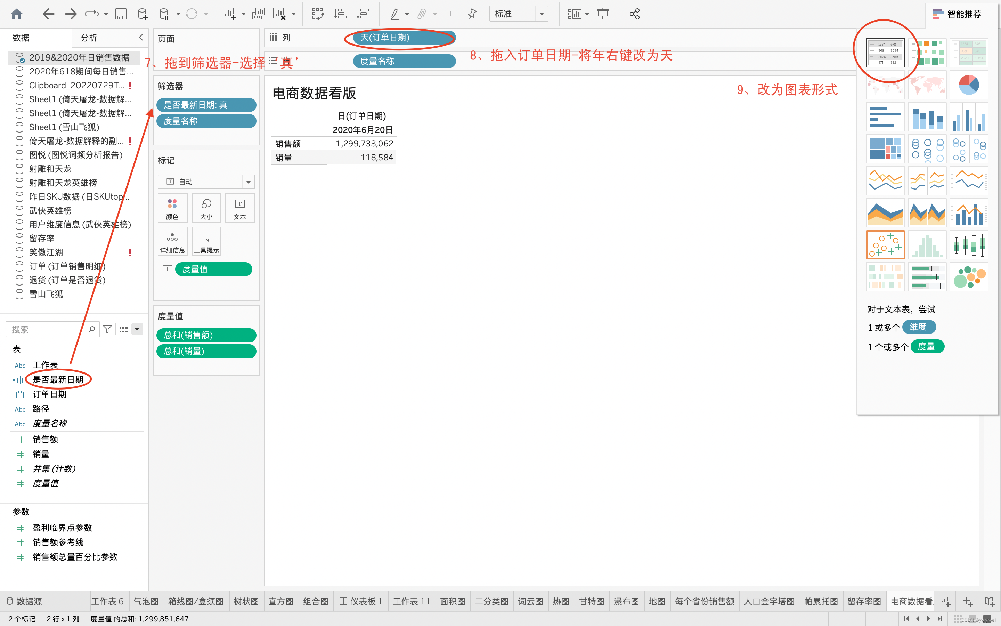1001x626 pixels.
Task: Click the undo back arrow
Action: (x=48, y=14)
